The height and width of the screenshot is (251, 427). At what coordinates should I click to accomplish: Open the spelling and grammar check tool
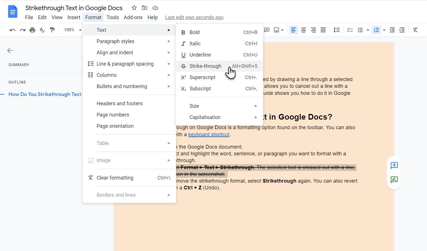point(42,30)
